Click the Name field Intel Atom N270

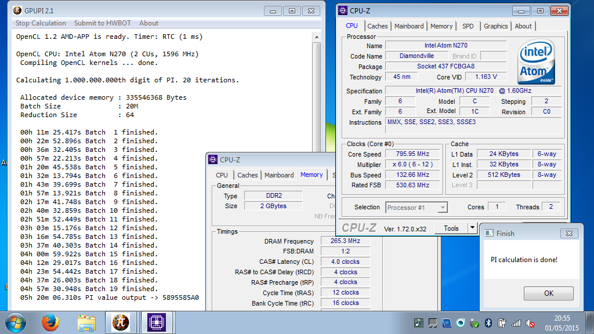(x=446, y=45)
